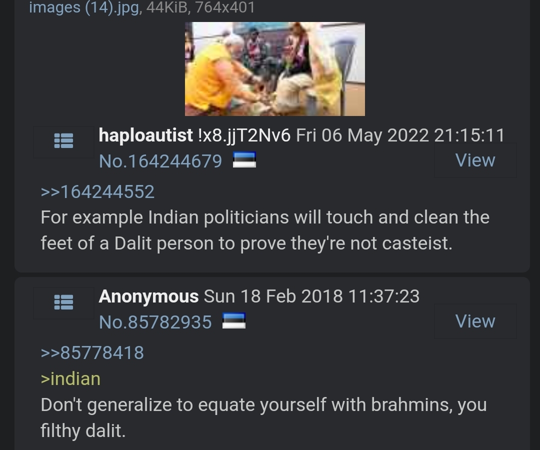
Task: Click the timestamp Sun 18 Feb 2018 11:37:23
Action: [311, 296]
